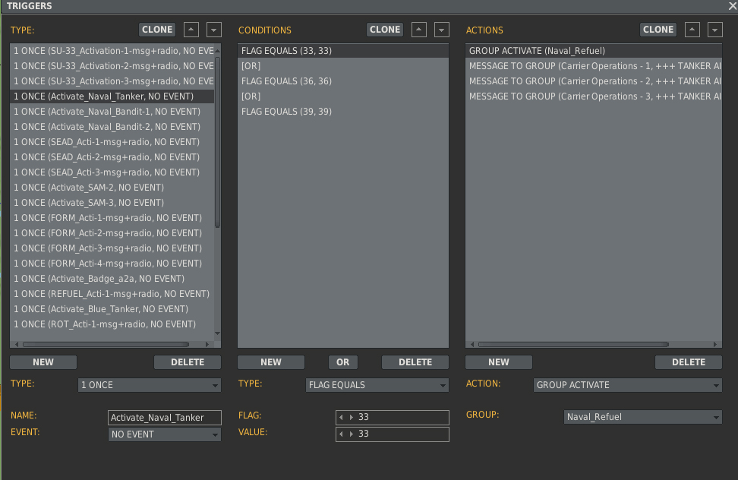This screenshot has width=738, height=480.
Task: Select FORM_Acti-4-msg+radio trigger
Action: (112, 263)
